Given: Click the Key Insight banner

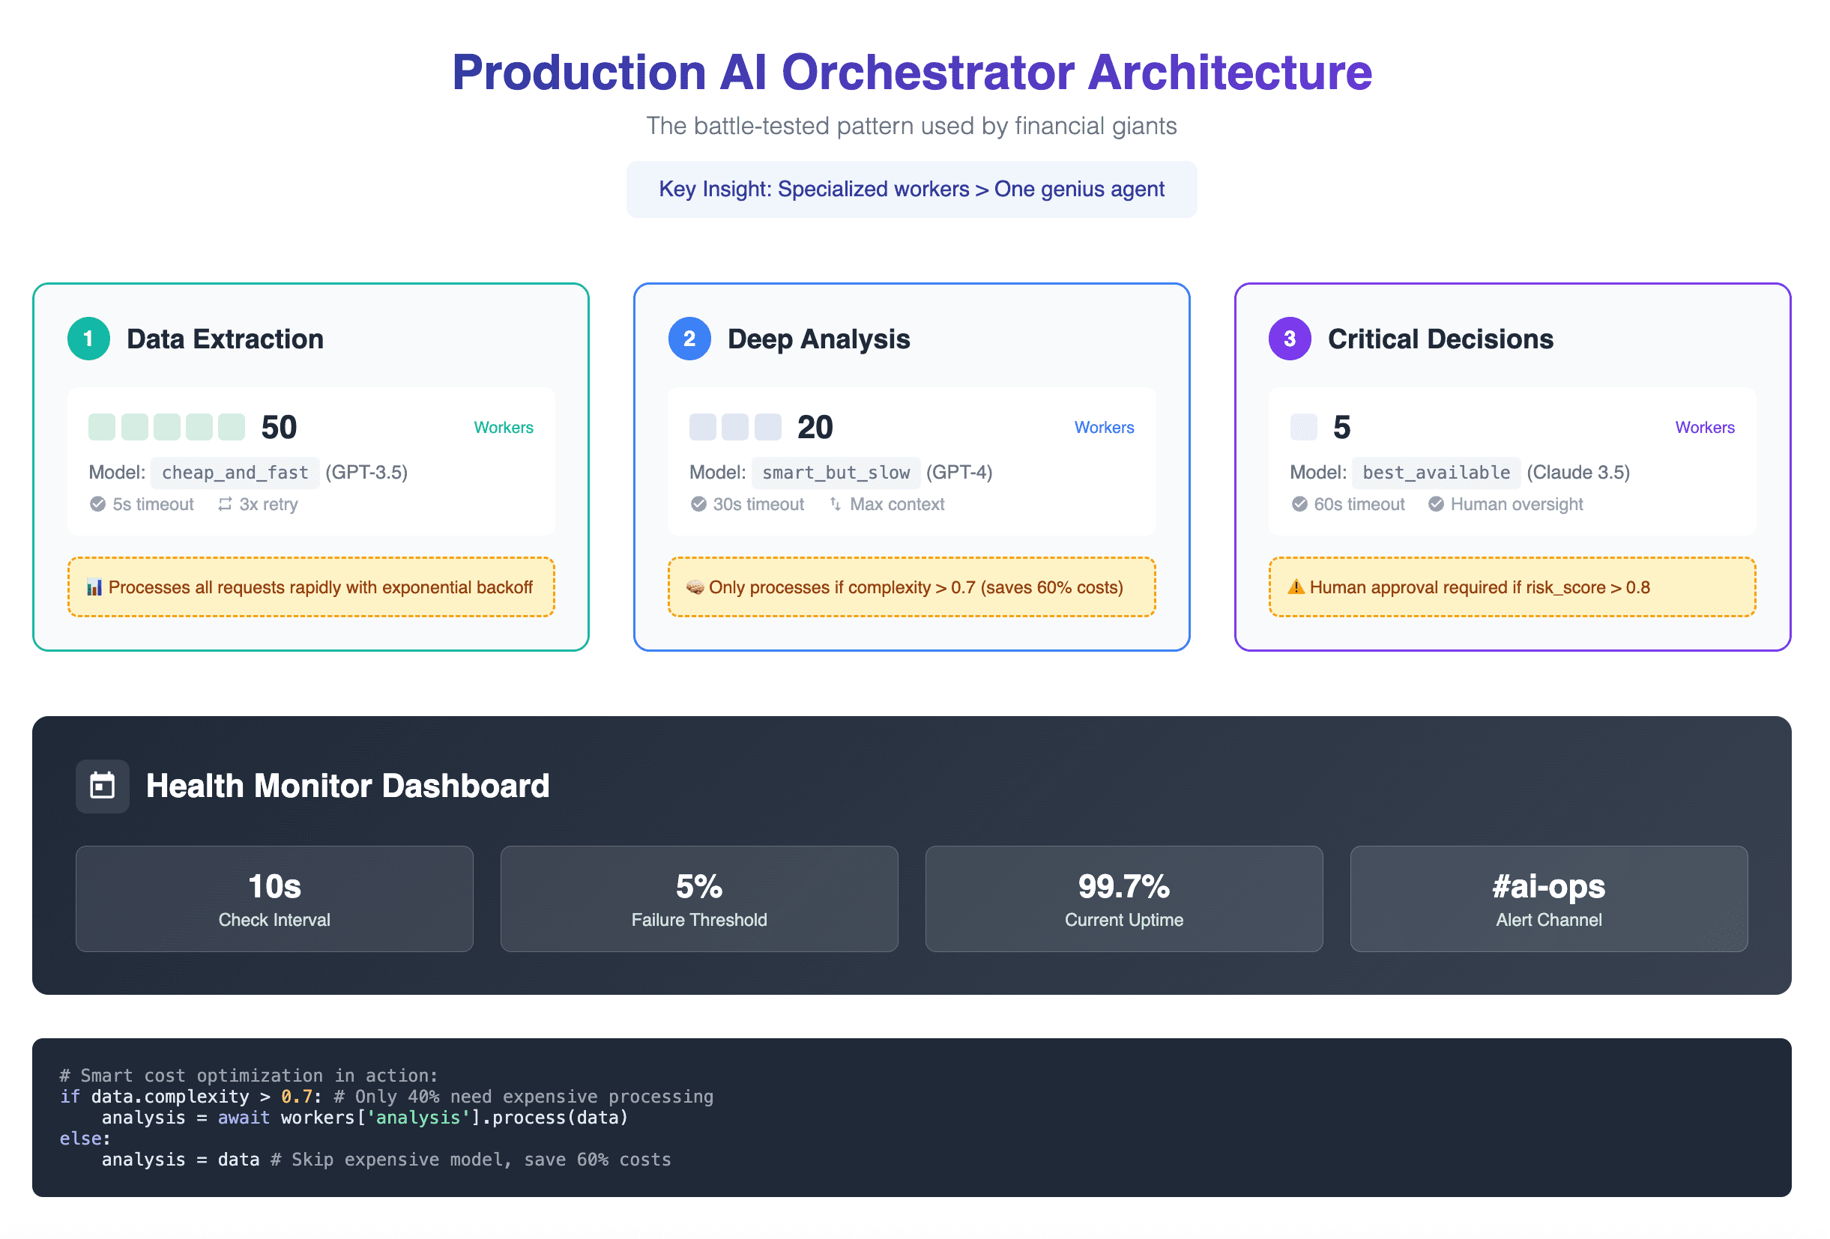Looking at the screenshot, I should point(913,190).
